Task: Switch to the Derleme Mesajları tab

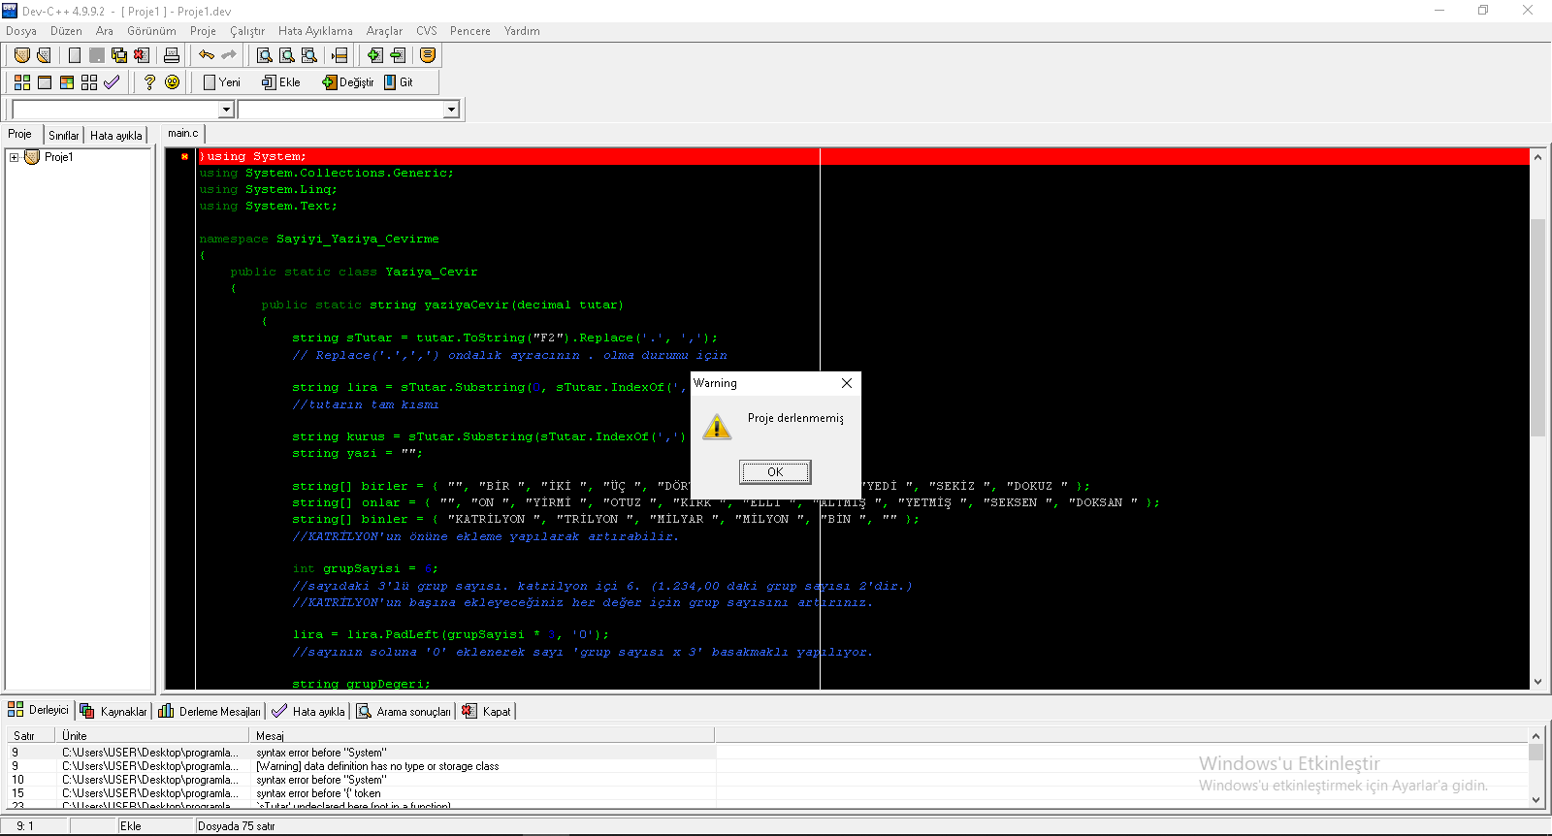Action: 210,711
